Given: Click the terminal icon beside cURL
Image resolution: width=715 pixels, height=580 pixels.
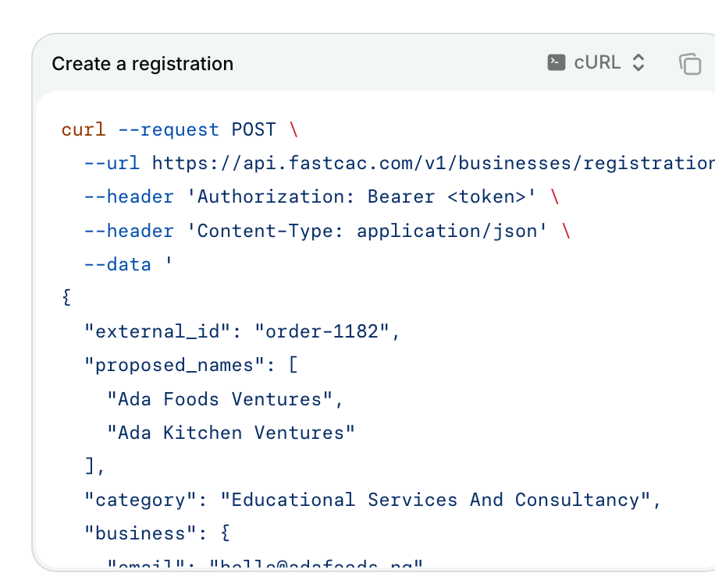Looking at the screenshot, I should (556, 63).
